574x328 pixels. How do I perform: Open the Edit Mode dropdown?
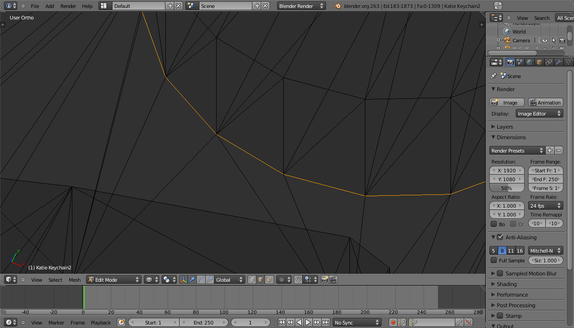pos(114,280)
